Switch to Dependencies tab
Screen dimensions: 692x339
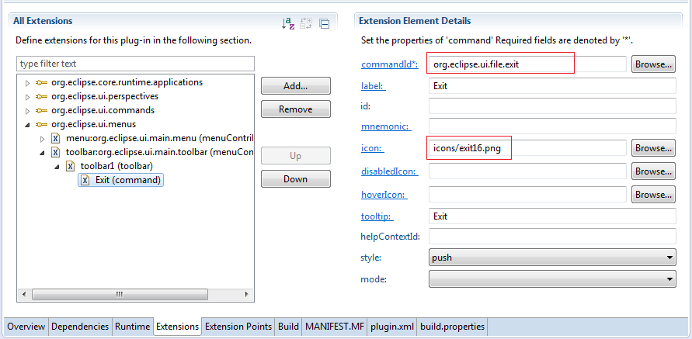coord(80,327)
